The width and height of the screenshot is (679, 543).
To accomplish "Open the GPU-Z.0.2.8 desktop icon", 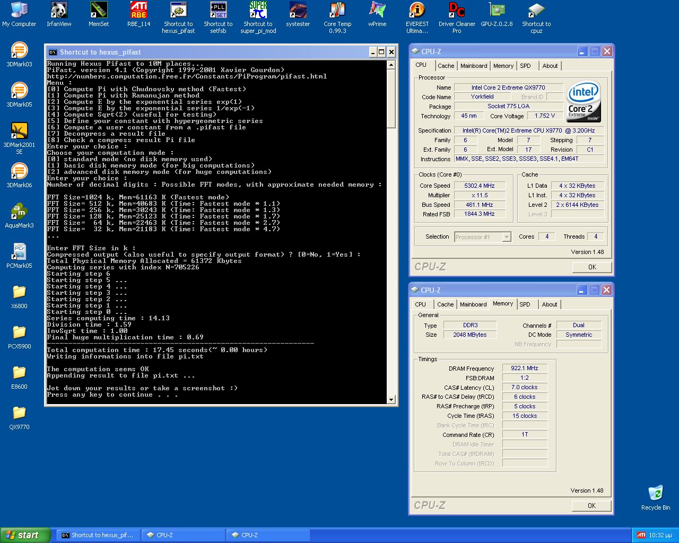I will 497,14.
